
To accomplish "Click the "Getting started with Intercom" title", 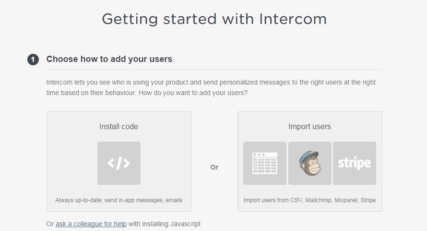I will 214,19.
